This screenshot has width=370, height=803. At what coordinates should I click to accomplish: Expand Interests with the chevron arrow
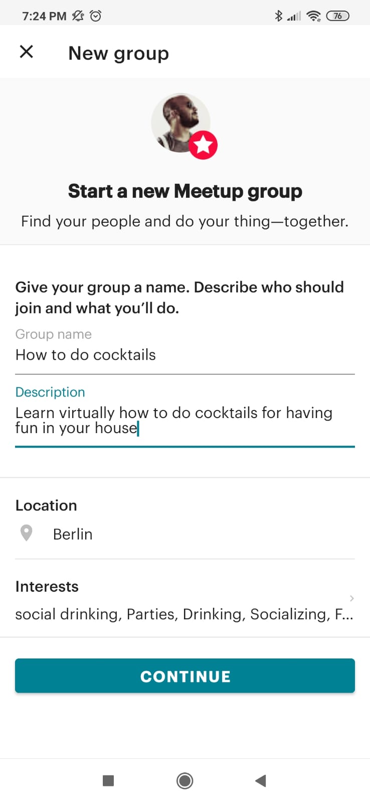pyautogui.click(x=352, y=598)
